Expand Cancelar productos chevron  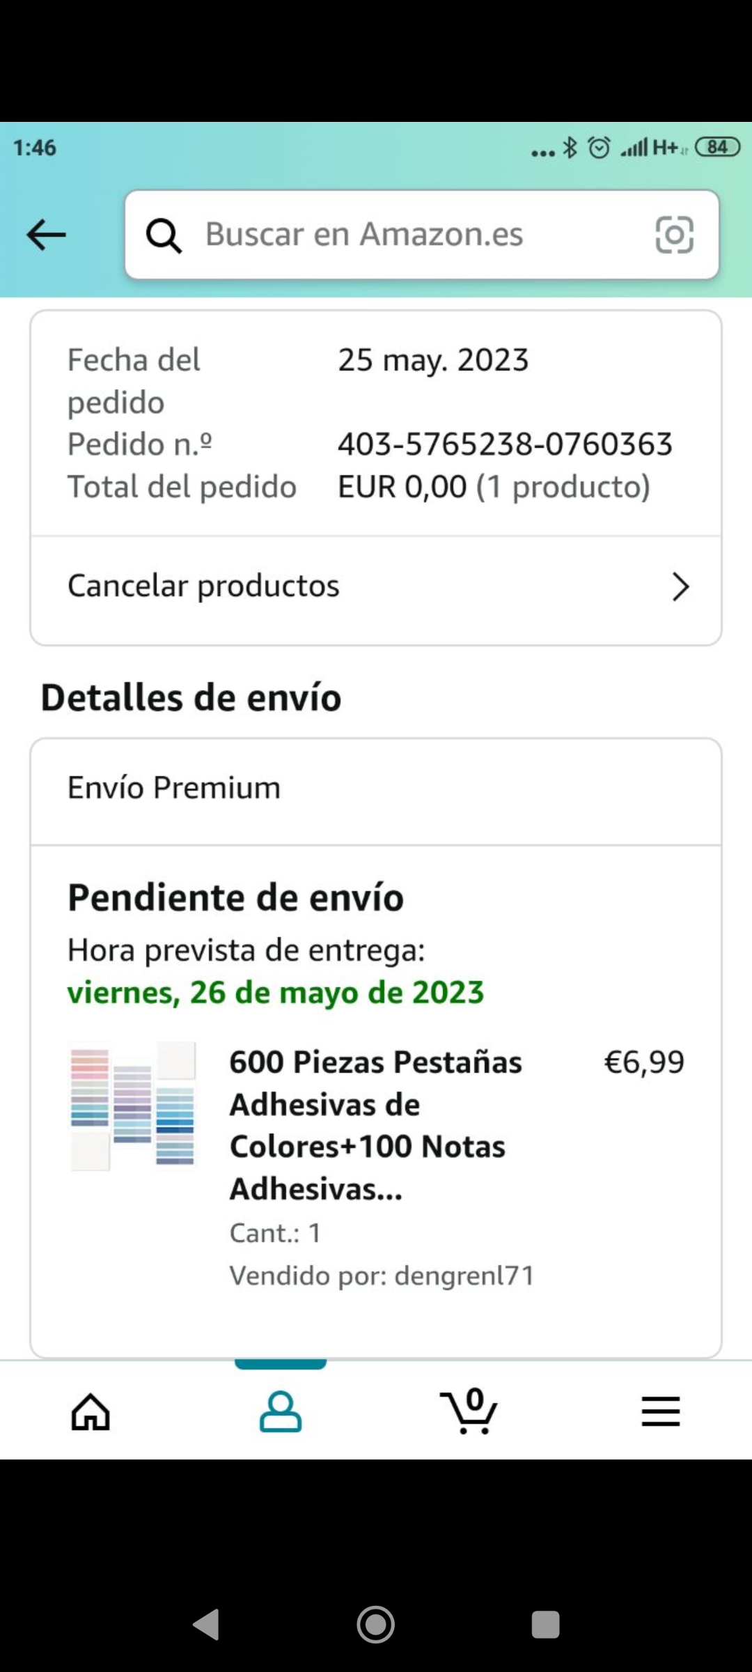click(x=680, y=587)
